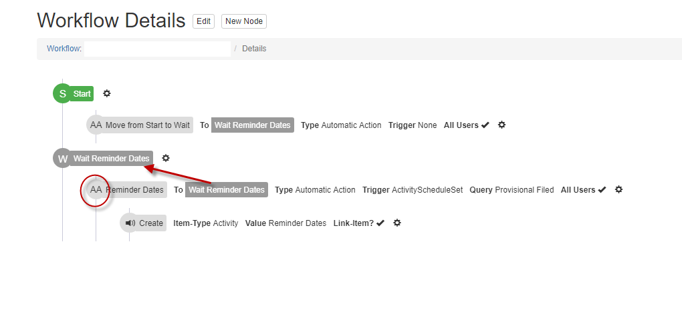Click the speaker icon on Create step
The width and height of the screenshot is (682, 312).
130,223
